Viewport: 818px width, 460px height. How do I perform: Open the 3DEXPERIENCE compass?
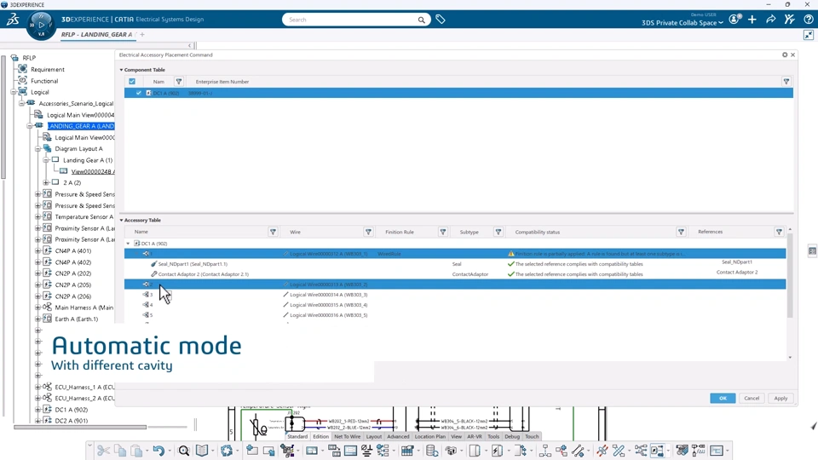(41, 25)
